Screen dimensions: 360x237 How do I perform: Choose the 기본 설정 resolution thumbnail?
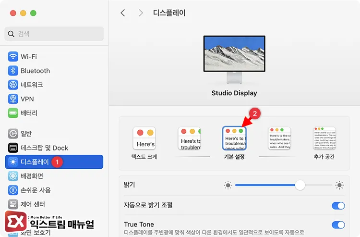[x=234, y=138]
